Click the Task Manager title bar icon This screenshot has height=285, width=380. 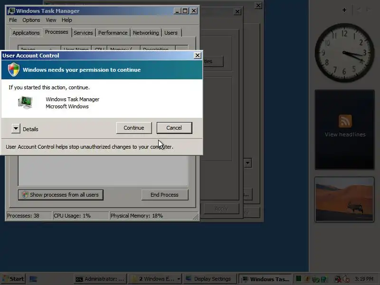tap(11, 11)
